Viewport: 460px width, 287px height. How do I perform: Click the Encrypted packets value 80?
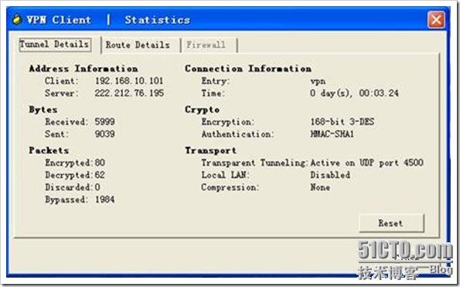coord(100,163)
